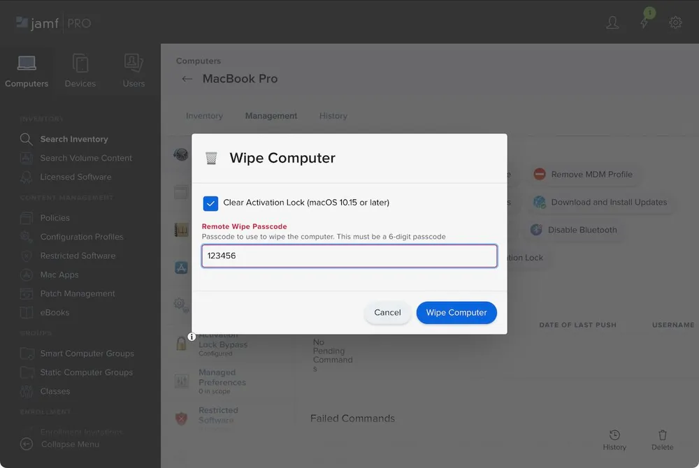Collapse the sidebar menu
This screenshot has width=699, height=468.
coord(65,444)
